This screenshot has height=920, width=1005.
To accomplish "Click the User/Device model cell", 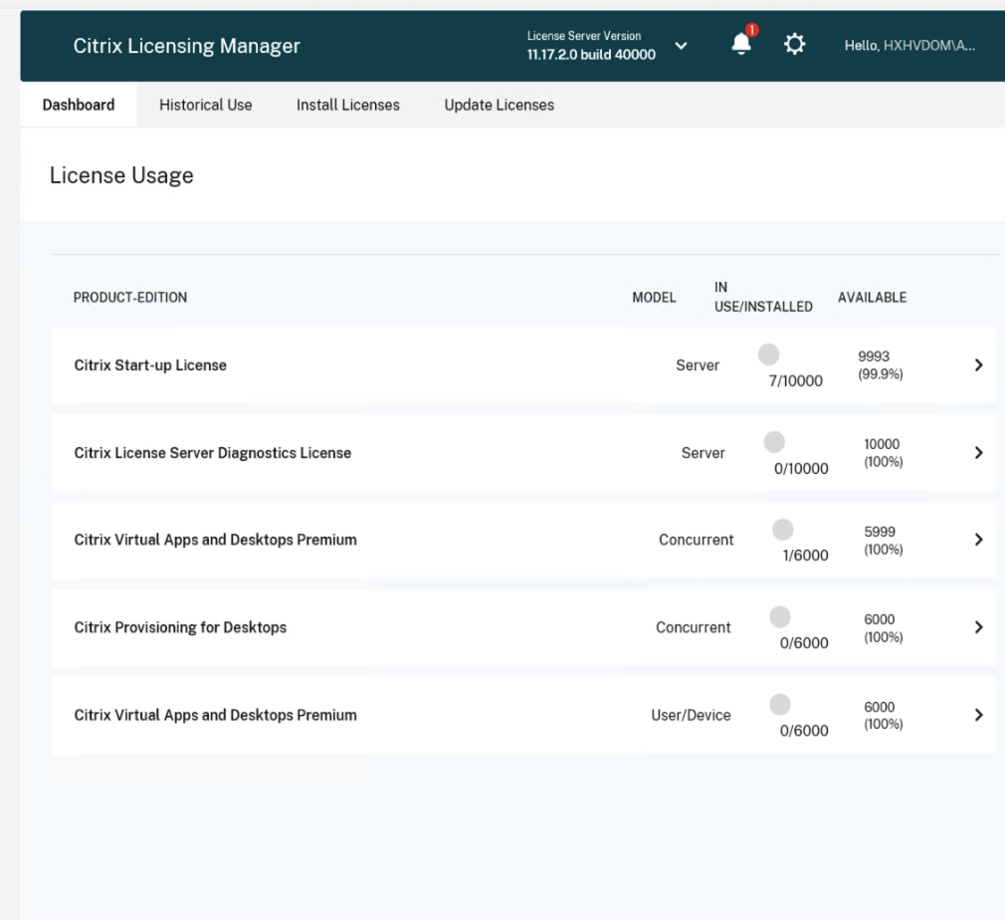I will click(x=691, y=715).
